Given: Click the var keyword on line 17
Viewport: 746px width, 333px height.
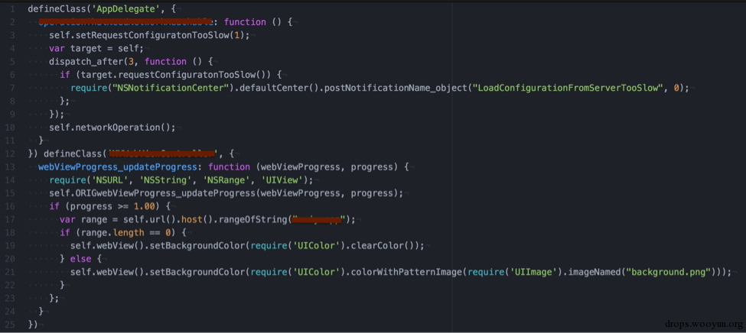Looking at the screenshot, I should point(67,219).
